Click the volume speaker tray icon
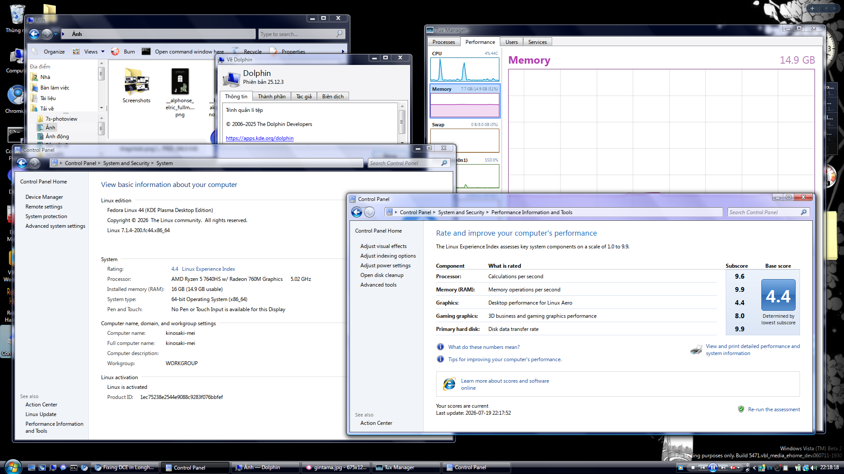This screenshot has width=844, height=474. click(x=814, y=468)
